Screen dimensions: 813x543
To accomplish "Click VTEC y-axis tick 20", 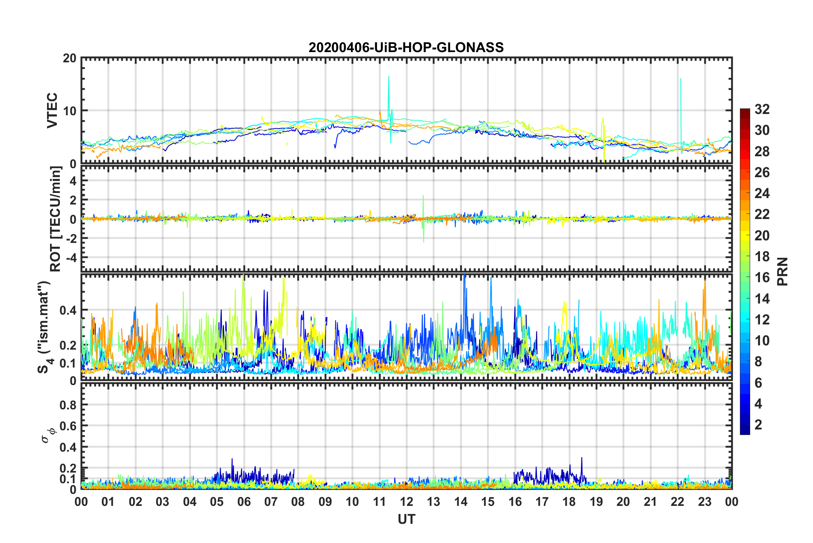I will (x=70, y=58).
